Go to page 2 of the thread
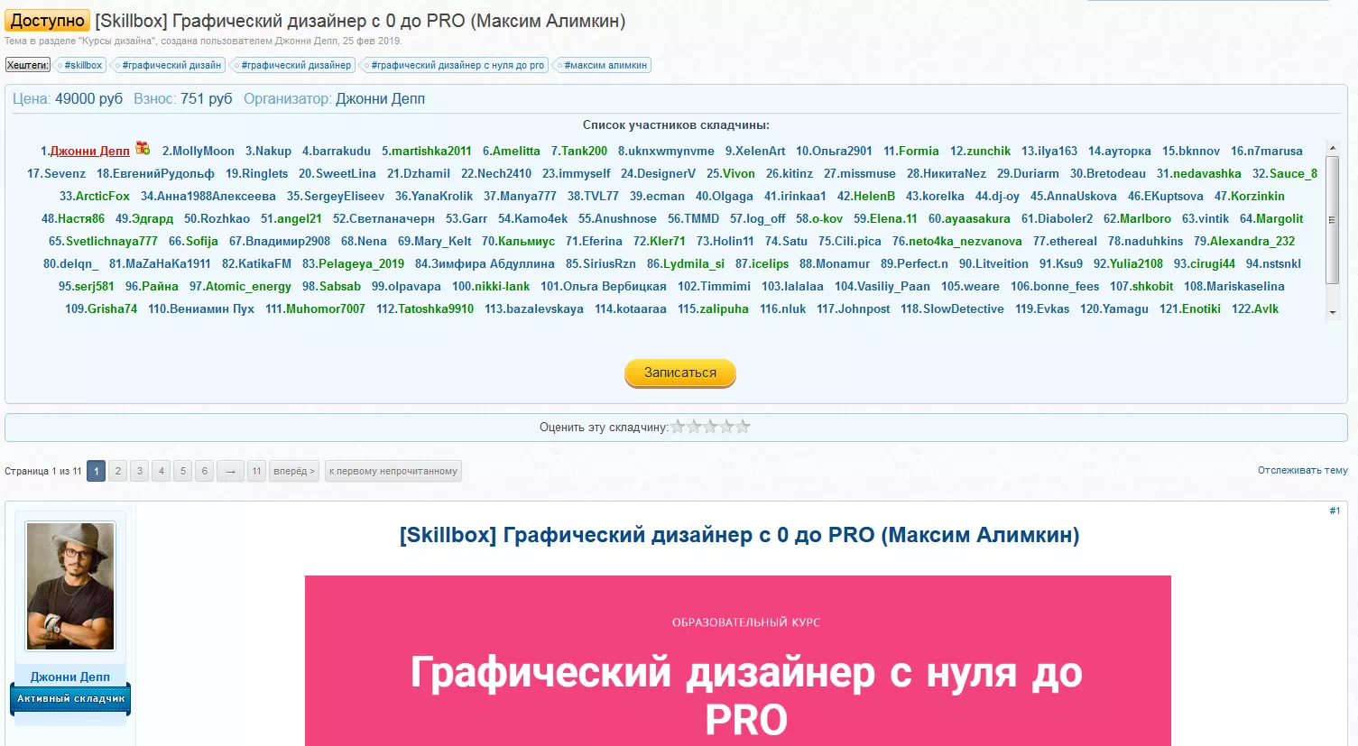Viewport: 1358px width, 746px height. point(118,471)
